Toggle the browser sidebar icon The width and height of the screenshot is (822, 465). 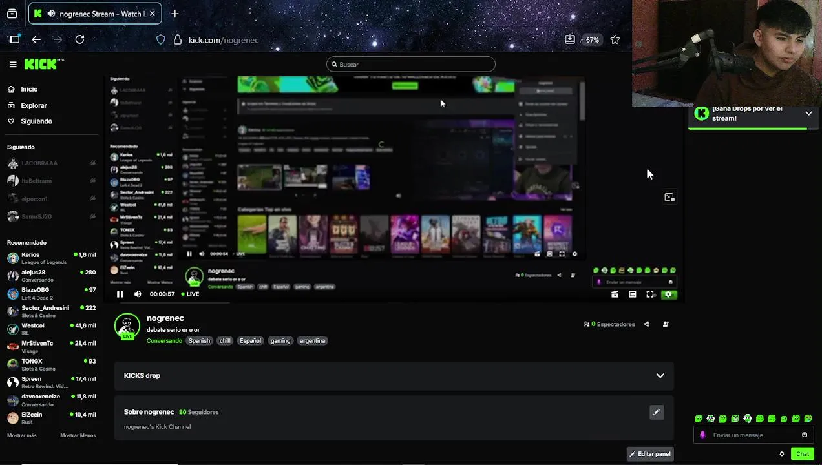click(x=14, y=39)
